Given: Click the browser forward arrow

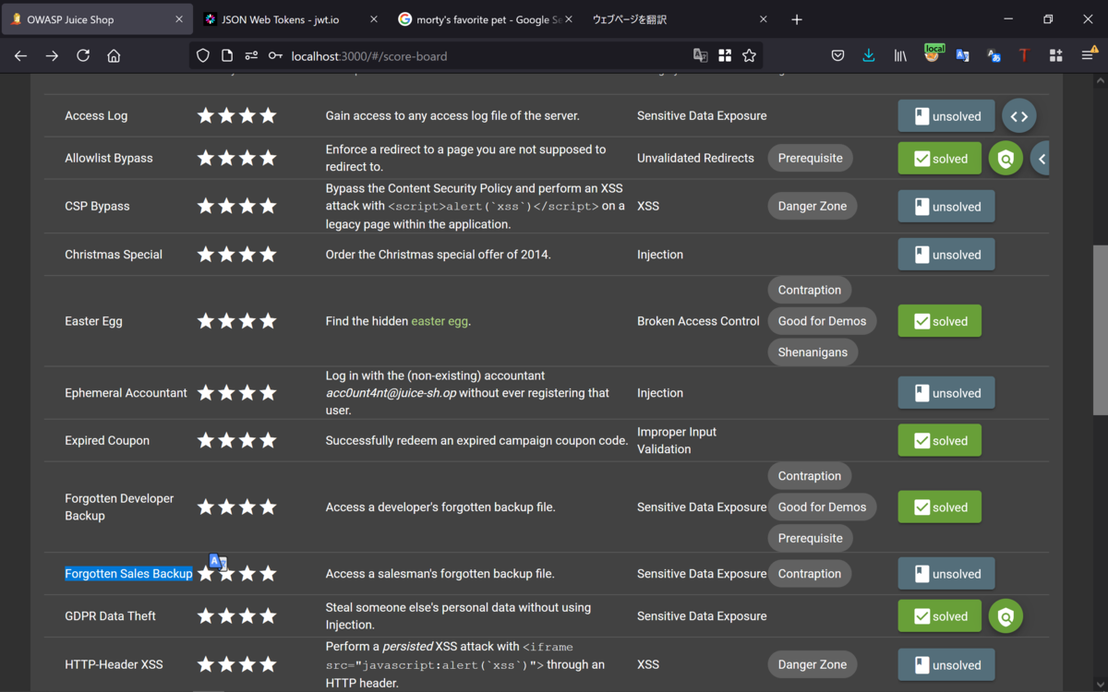Looking at the screenshot, I should 52,55.
